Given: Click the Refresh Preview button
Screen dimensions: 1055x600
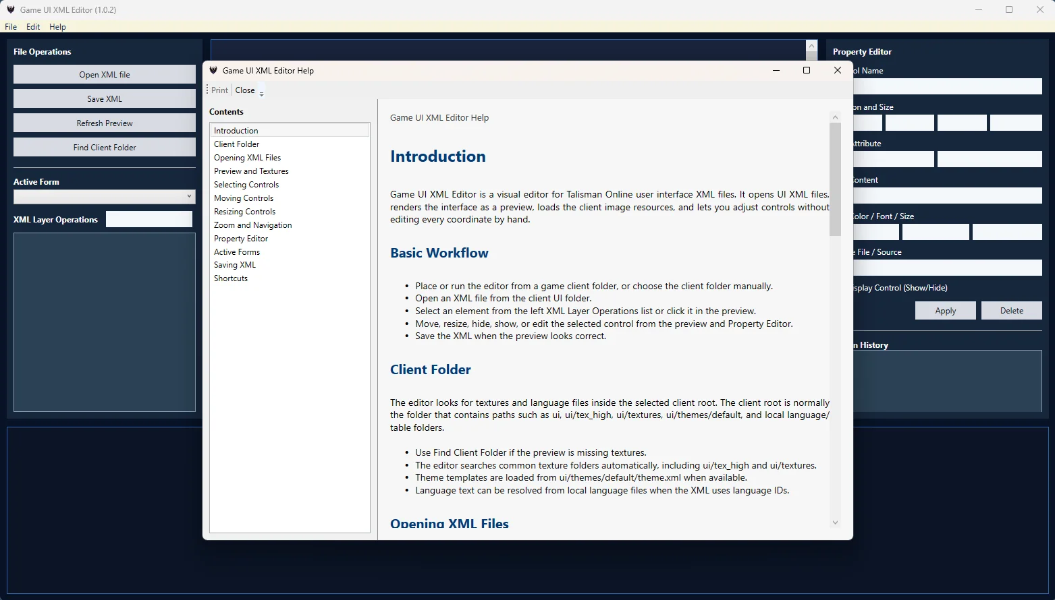Looking at the screenshot, I should click(105, 123).
